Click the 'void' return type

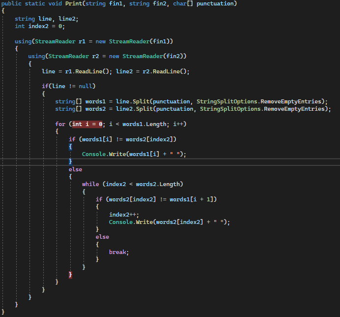[x=55, y=3]
